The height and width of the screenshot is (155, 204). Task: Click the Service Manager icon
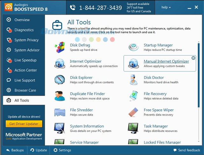tap(59, 142)
